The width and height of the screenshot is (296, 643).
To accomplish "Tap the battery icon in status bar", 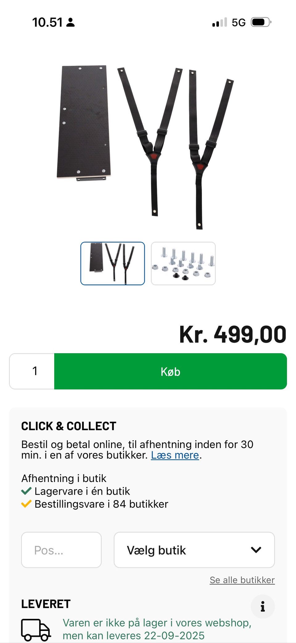I will pos(261,22).
